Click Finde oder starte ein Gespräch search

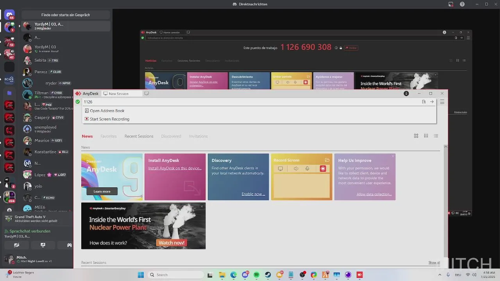(x=66, y=15)
